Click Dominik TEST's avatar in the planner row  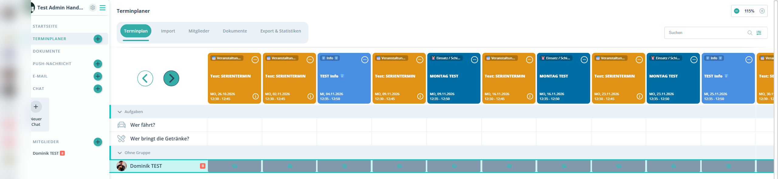122,166
